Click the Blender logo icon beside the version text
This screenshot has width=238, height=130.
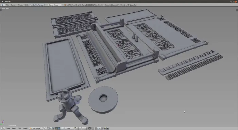[65, 5]
